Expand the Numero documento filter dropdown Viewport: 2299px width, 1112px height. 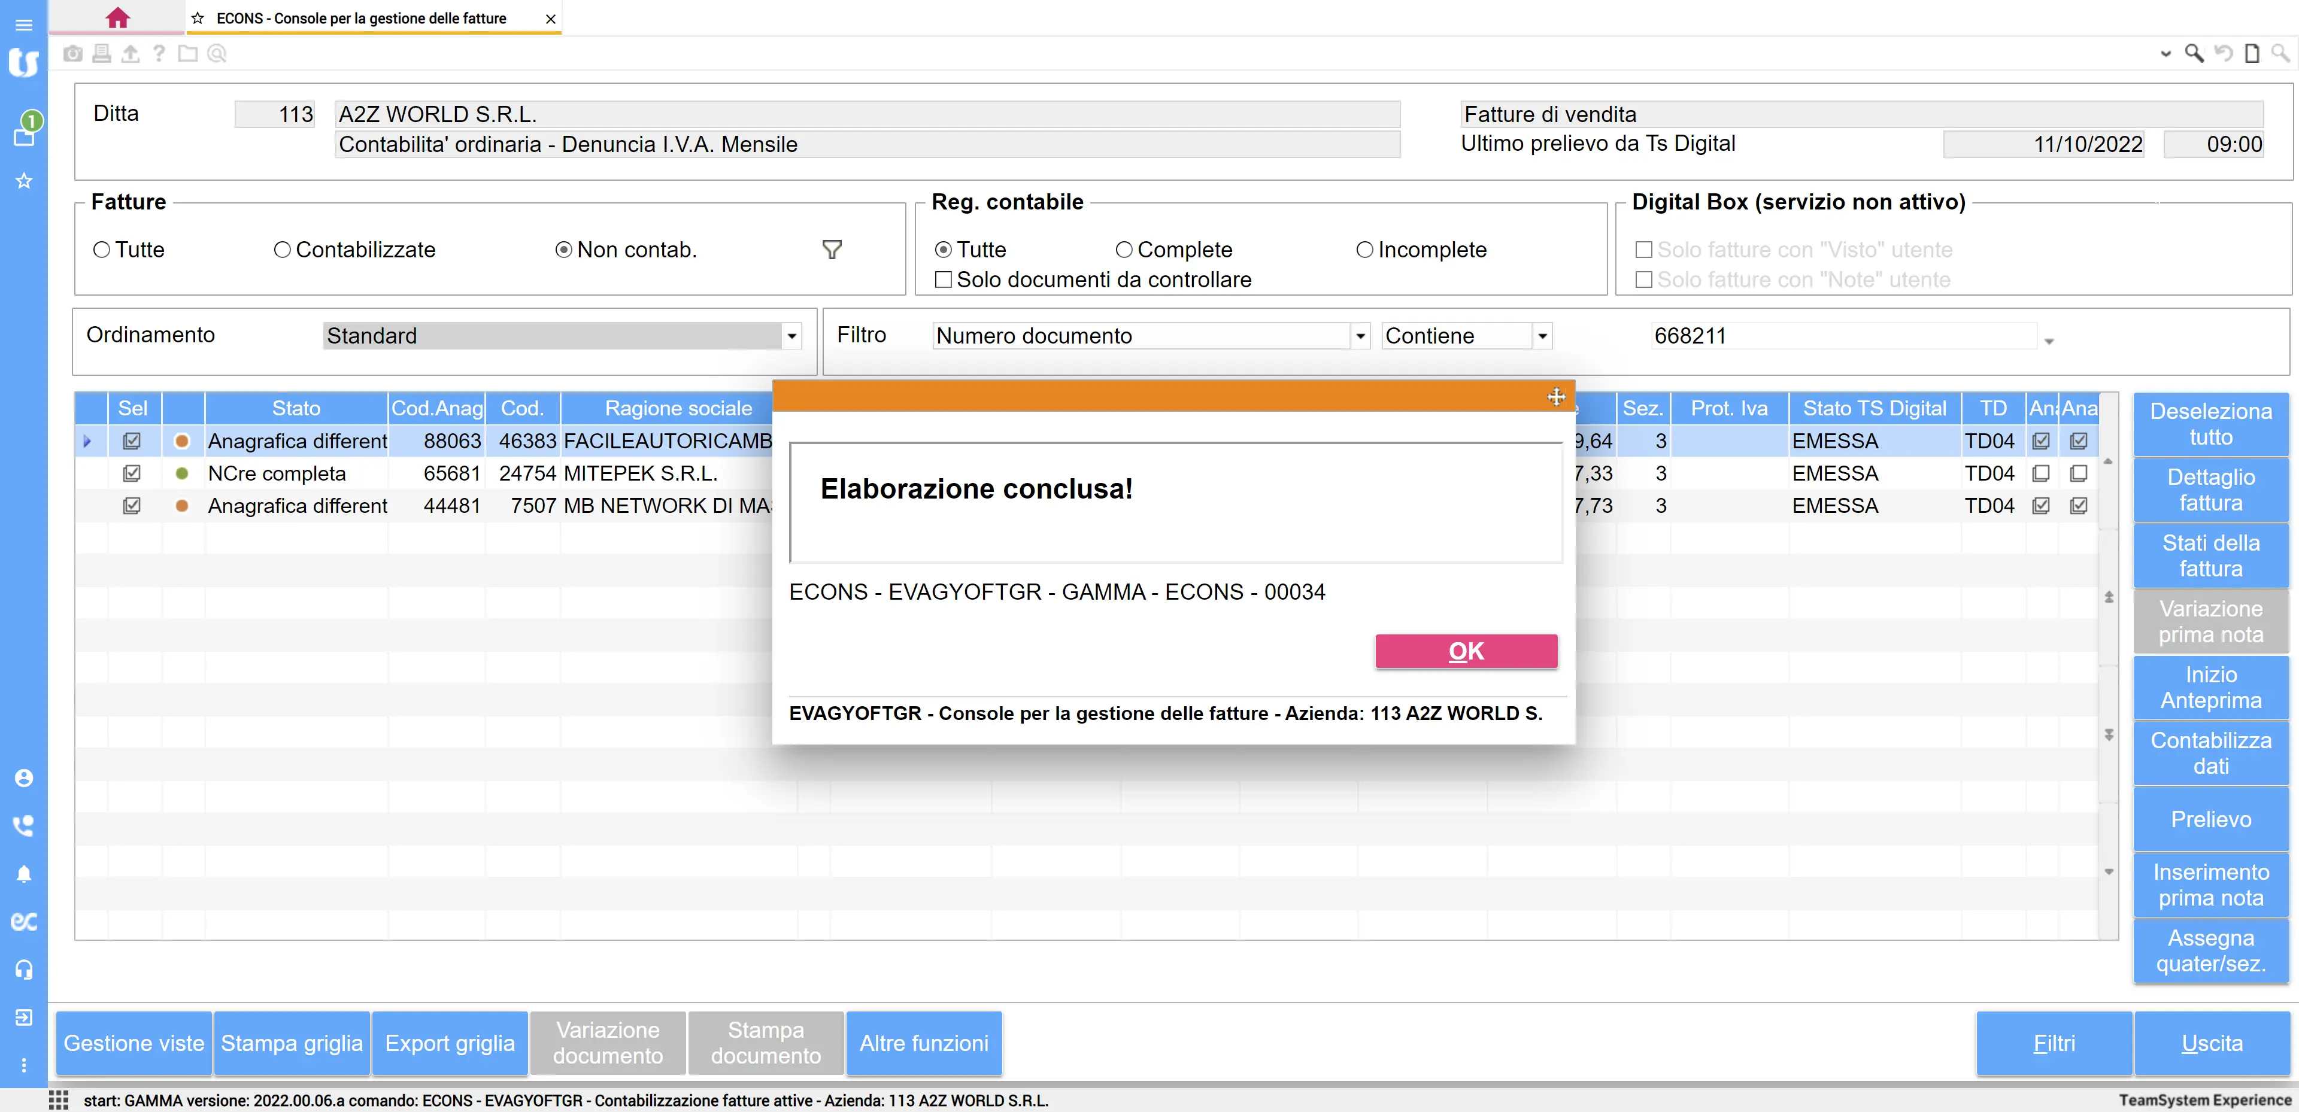point(1360,336)
